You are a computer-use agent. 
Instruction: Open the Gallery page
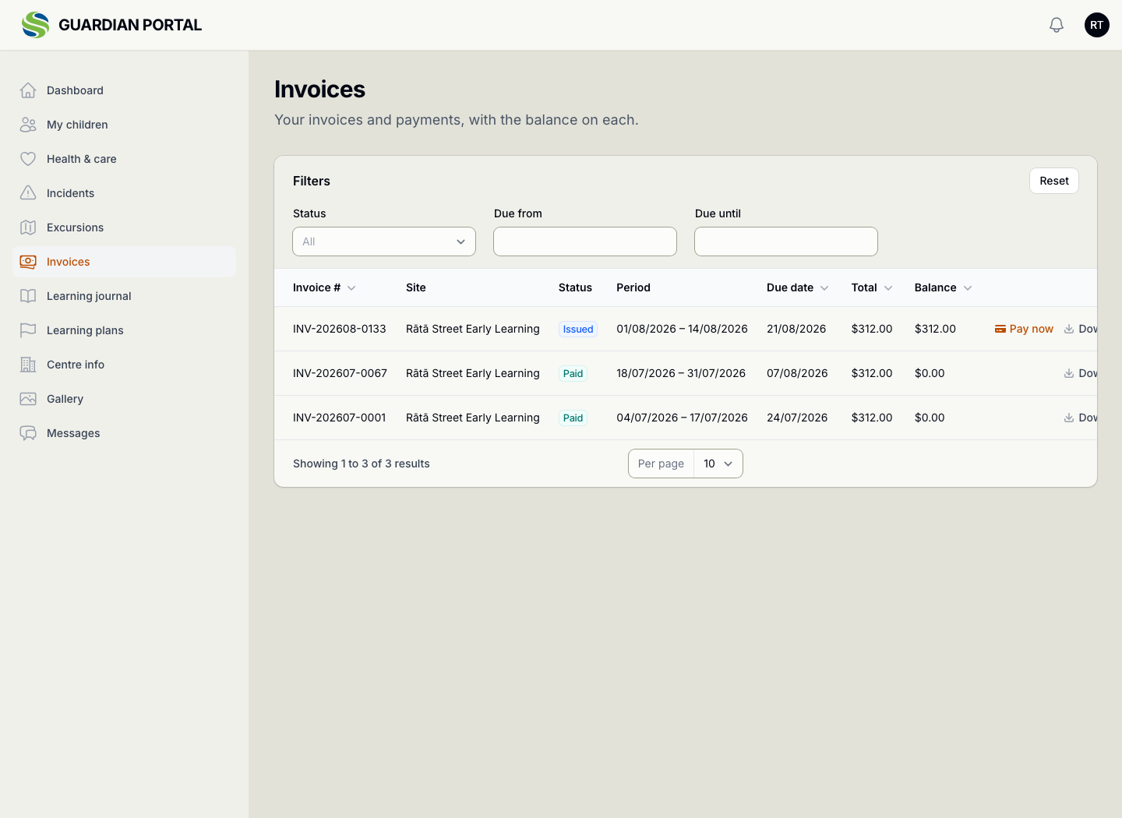[x=125, y=399]
